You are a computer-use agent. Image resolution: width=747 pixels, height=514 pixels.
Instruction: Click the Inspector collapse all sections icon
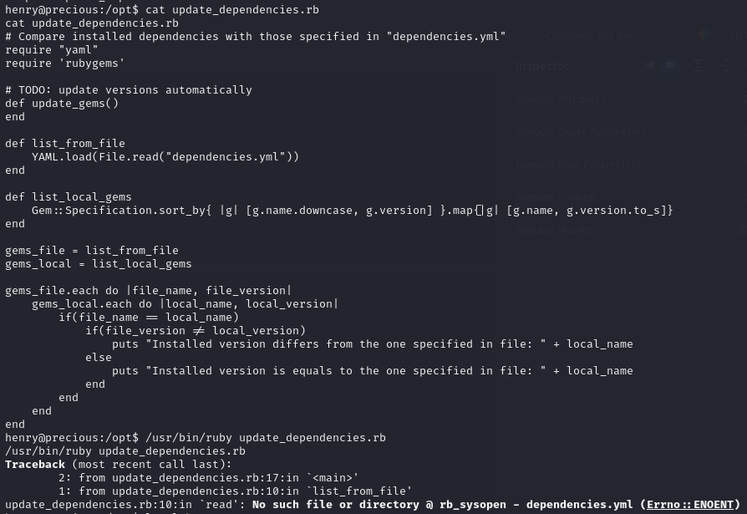724,65
